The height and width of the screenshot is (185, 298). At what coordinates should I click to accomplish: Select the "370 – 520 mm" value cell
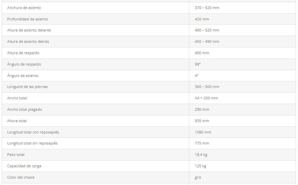(207, 8)
